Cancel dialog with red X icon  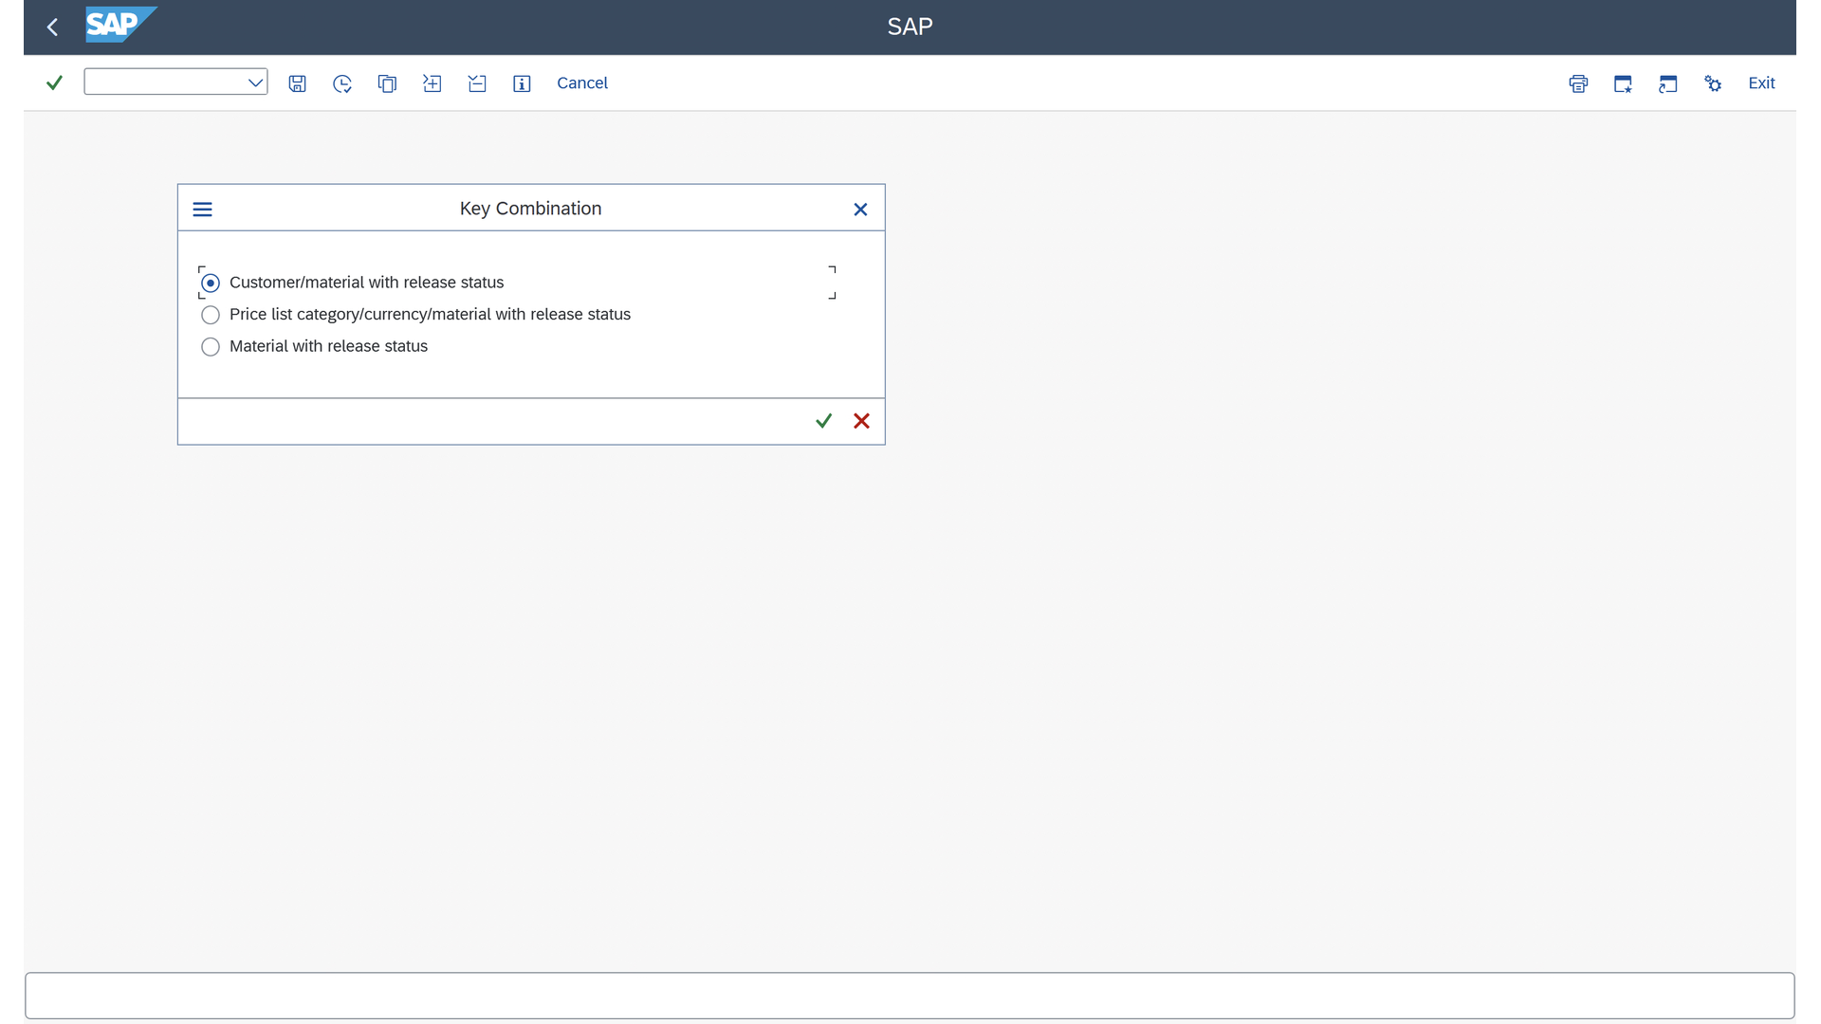point(861,421)
